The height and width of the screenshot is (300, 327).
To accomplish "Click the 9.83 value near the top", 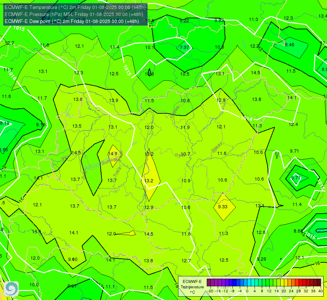I will pyautogui.click(x=219, y=20).
